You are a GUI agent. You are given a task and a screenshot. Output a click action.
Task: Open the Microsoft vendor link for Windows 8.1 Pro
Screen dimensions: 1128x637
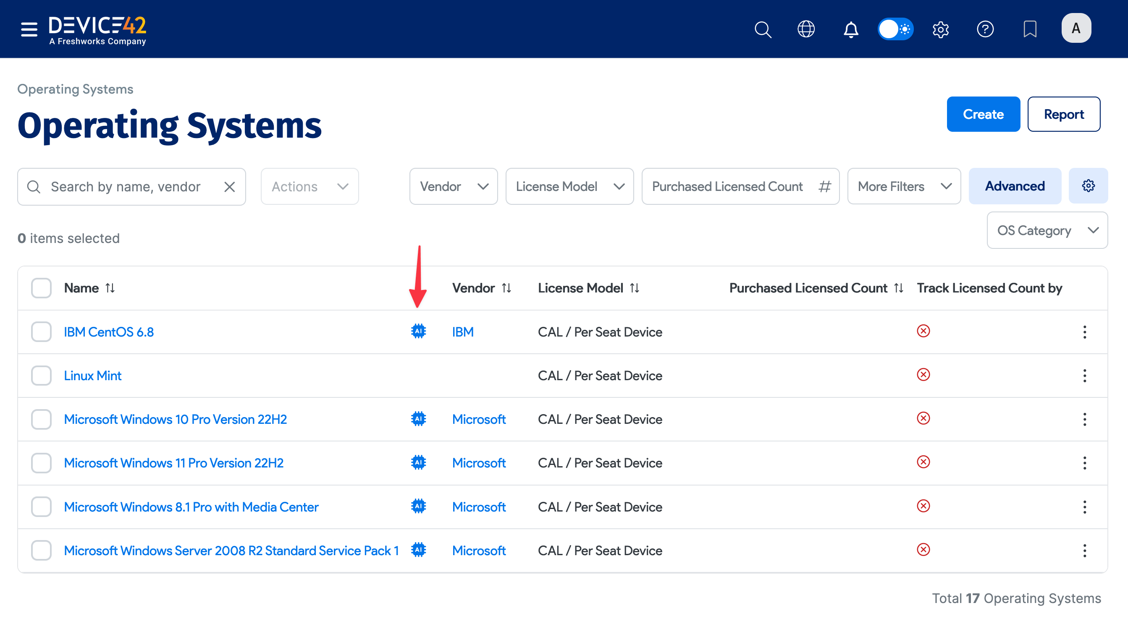479,506
